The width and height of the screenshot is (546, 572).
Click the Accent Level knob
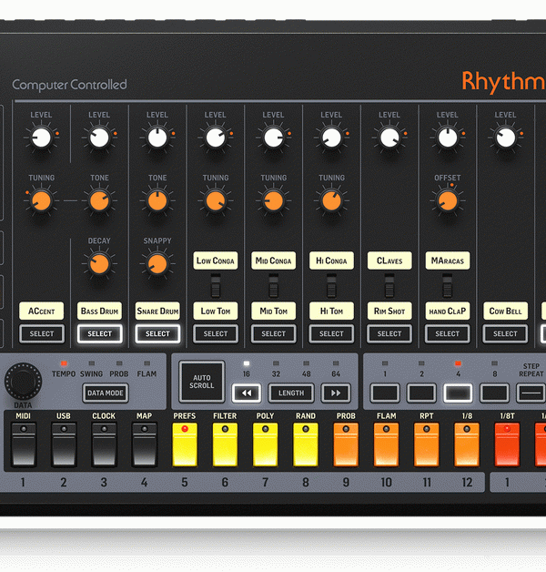coord(42,138)
